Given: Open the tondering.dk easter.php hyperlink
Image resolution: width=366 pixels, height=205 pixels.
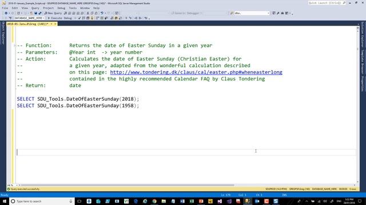Looking at the screenshot, I should click(196, 72).
